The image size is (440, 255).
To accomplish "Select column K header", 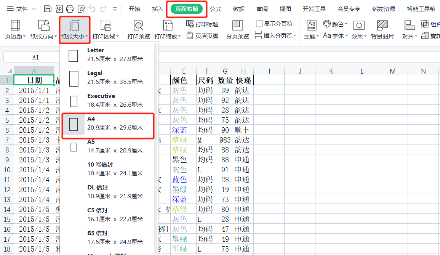I will 331,71.
